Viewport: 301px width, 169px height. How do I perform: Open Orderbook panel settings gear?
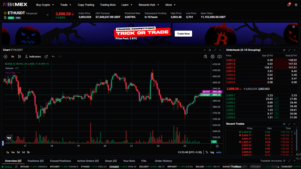pyautogui.click(x=284, y=50)
